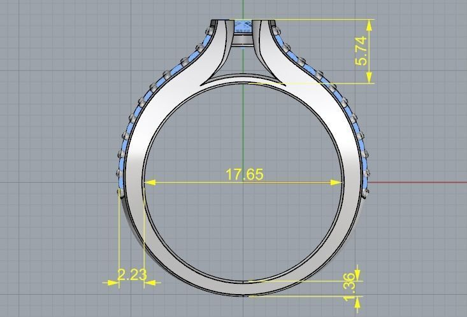Select the 5.74 height dimension label
Screen dimensions: 467x317
click(361, 50)
